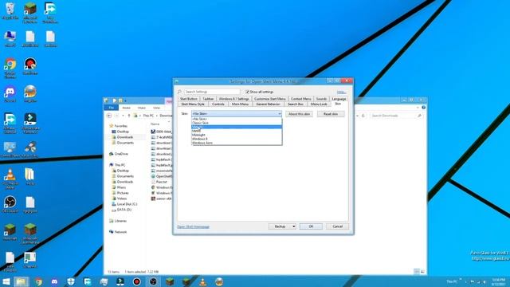Click the Search Settings input field
The height and width of the screenshot is (287, 510).
[212, 92]
